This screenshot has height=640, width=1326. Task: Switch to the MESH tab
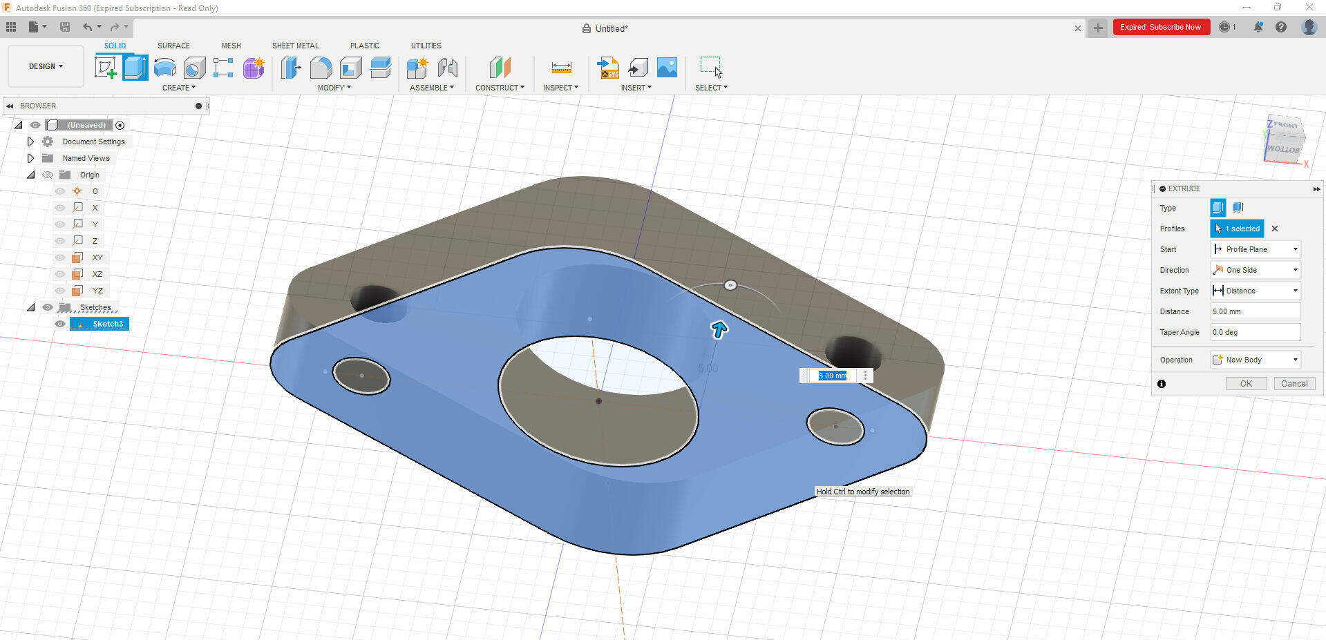231,46
